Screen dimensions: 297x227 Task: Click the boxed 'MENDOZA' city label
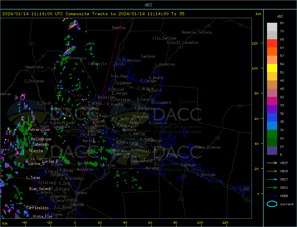click(88, 108)
